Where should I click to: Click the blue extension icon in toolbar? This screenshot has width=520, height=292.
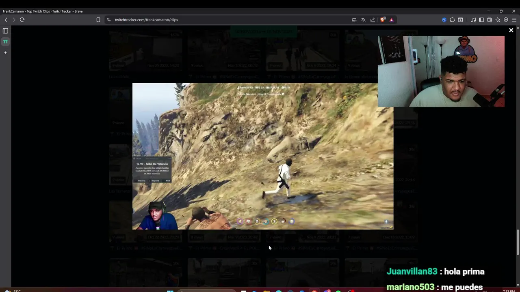tap(444, 19)
